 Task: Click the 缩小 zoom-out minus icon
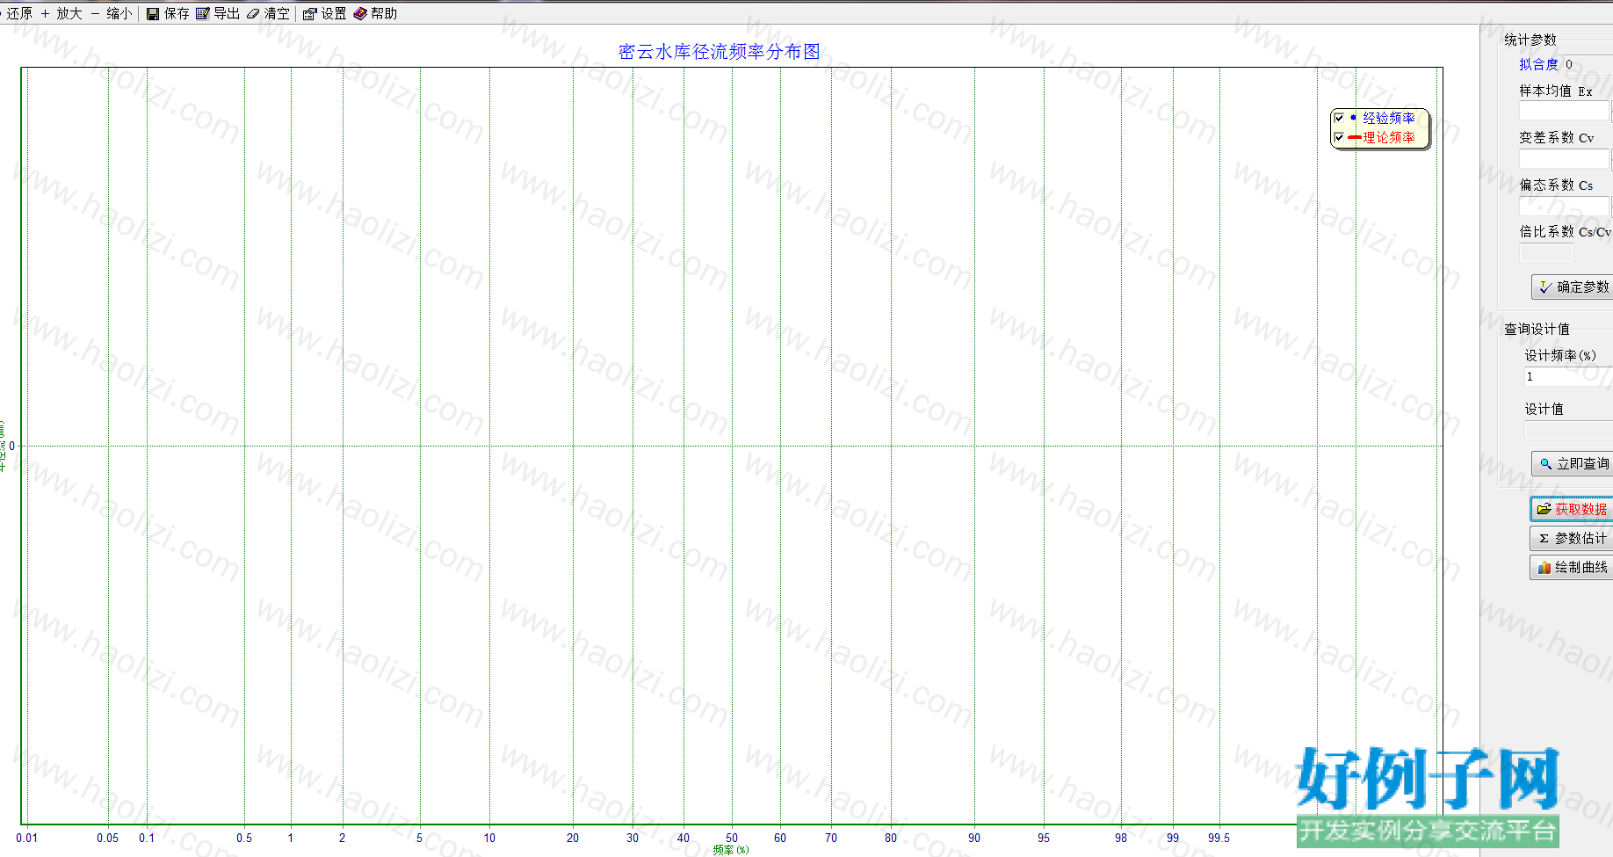coord(95,13)
